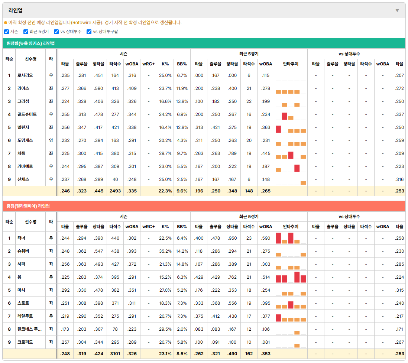Click 봄's red hit trend bars

coord(291,278)
